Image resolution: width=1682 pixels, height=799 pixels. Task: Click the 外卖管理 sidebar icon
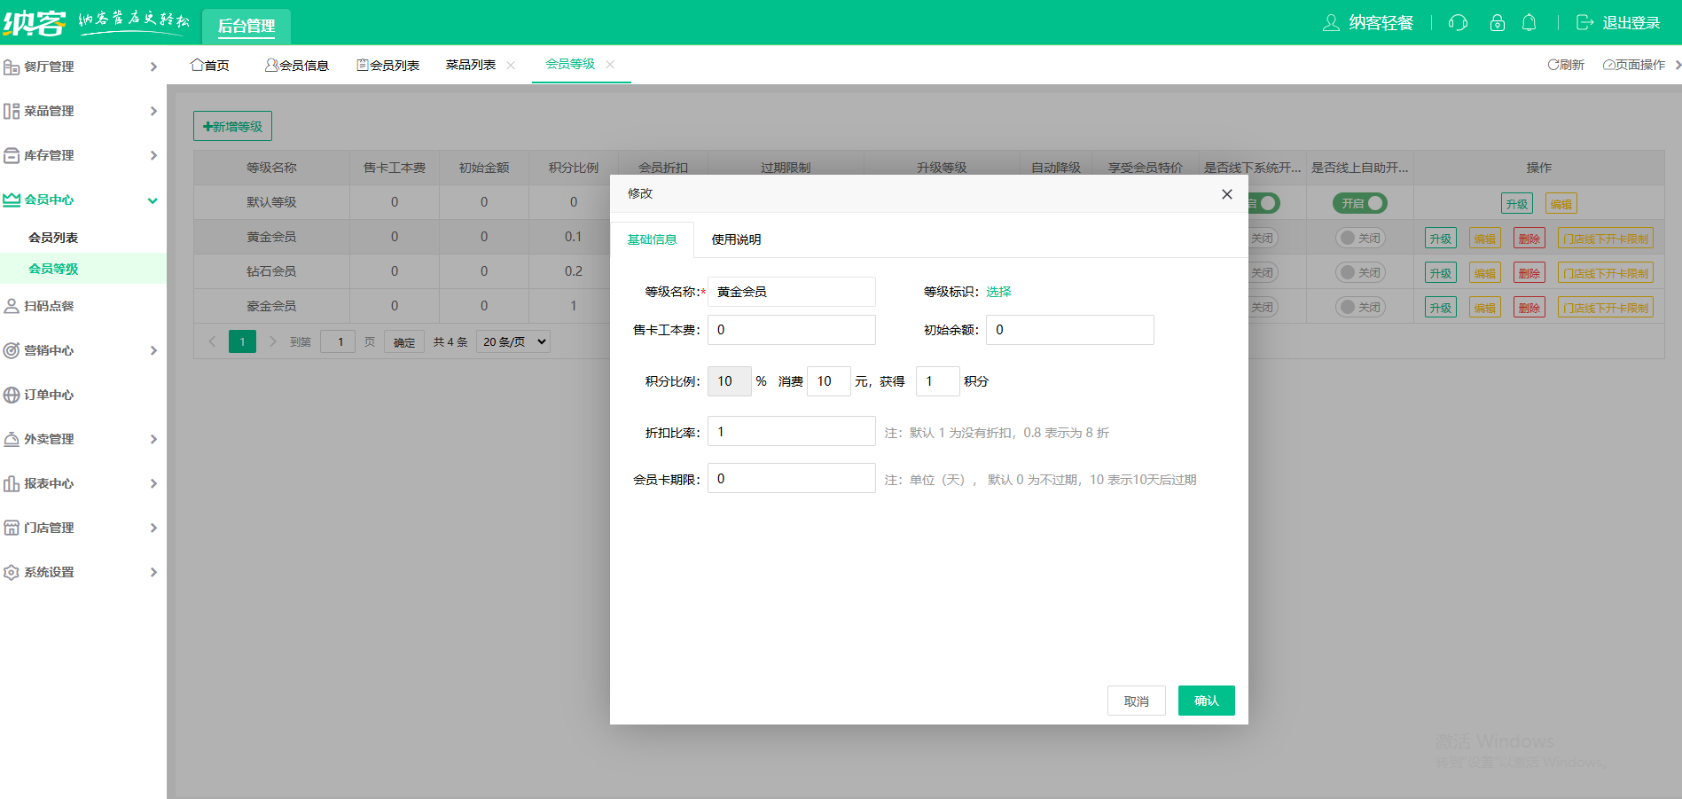point(12,439)
